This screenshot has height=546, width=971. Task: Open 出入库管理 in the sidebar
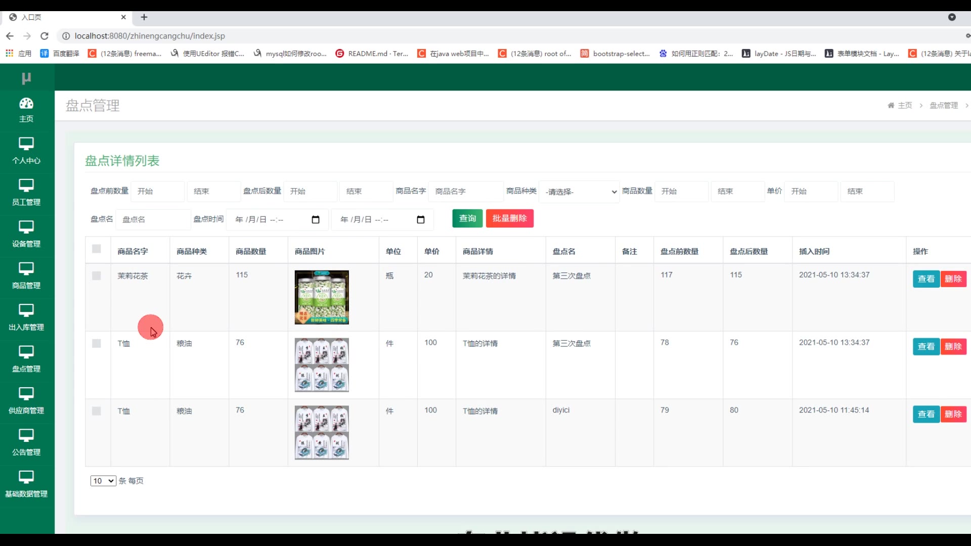pyautogui.click(x=26, y=317)
